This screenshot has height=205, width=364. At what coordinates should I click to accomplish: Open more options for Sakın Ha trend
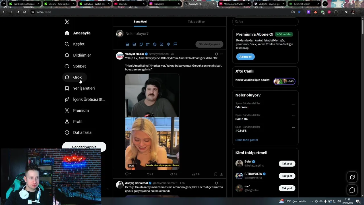[x=293, y=116]
